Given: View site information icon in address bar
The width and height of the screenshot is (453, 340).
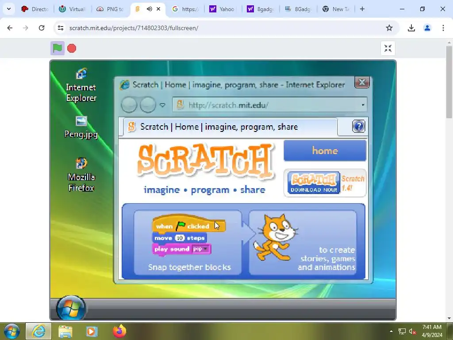Looking at the screenshot, I should point(60,28).
